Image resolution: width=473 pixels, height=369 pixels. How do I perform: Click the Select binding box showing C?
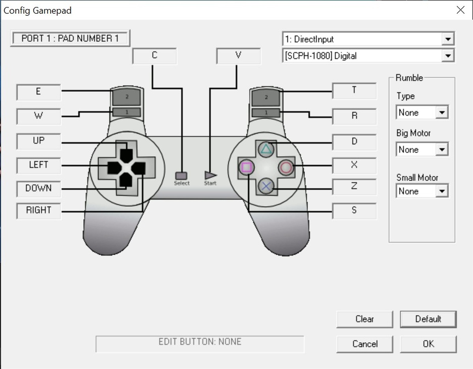tap(154, 56)
